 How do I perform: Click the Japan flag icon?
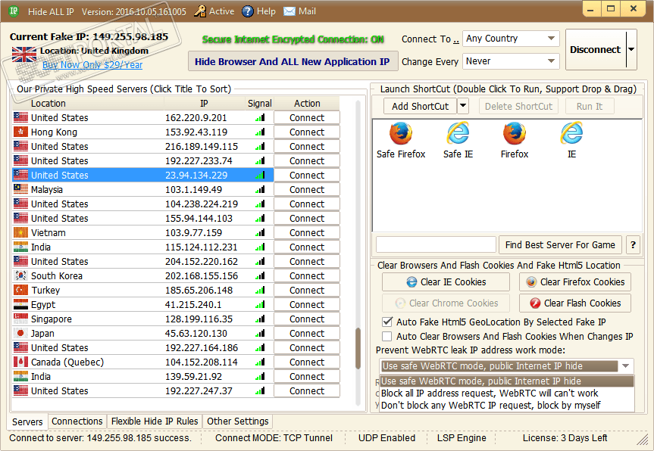click(20, 333)
